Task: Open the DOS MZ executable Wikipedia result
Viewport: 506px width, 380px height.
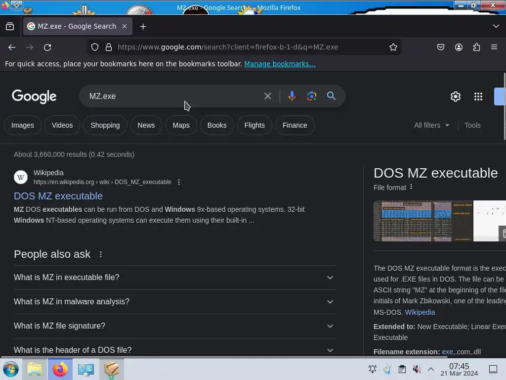Action: [x=58, y=196]
